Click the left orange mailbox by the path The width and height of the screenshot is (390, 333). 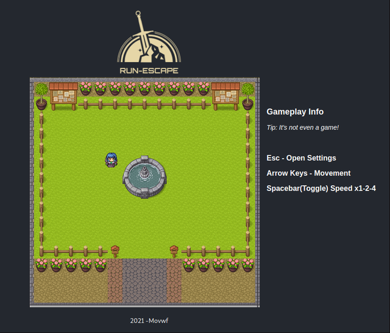coord(115,251)
